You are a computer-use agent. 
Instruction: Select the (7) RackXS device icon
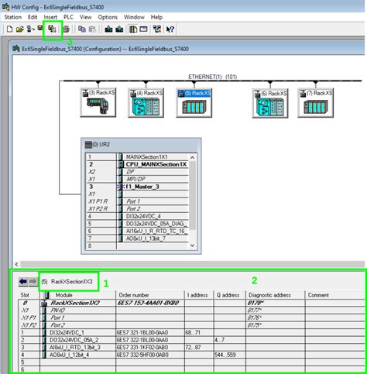pos(316,102)
